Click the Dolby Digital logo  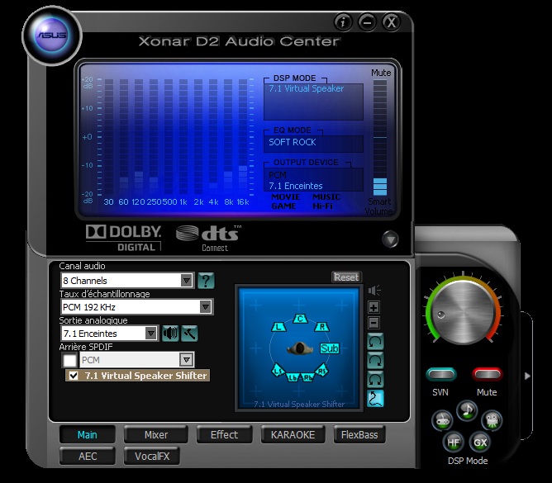click(124, 238)
